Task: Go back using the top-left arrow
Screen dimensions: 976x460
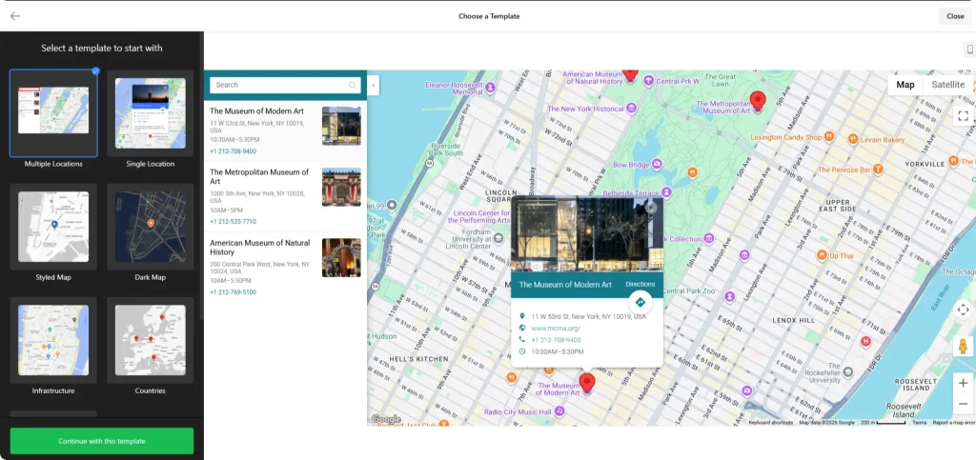Action: click(x=15, y=16)
